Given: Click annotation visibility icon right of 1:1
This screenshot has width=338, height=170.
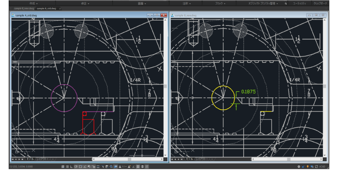Looking at the screenshot, I should (129, 167).
